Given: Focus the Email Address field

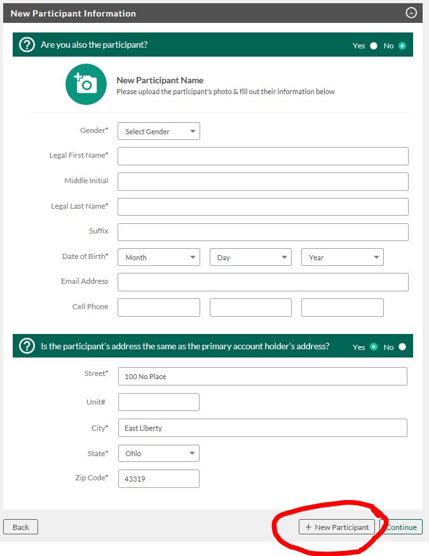Looking at the screenshot, I should (263, 282).
